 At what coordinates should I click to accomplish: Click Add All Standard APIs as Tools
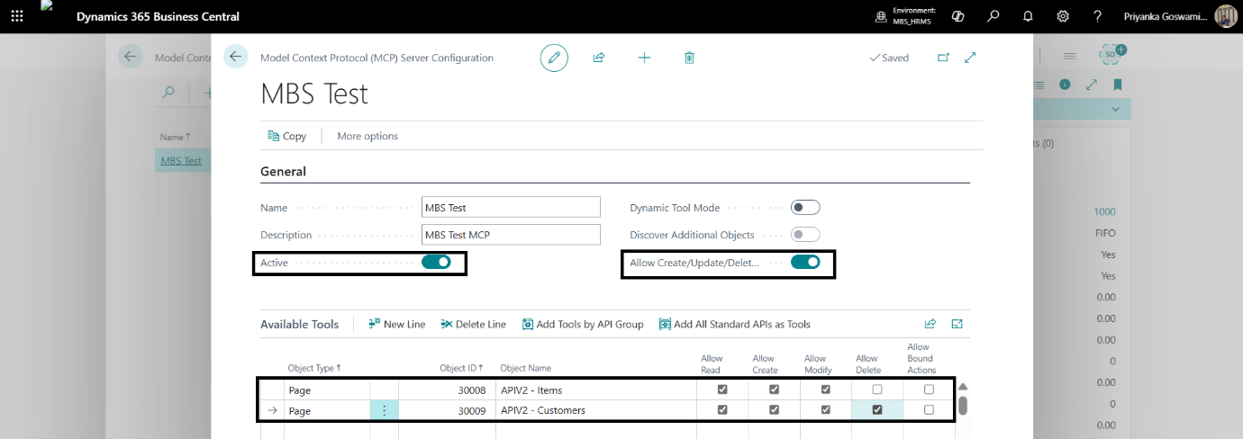[x=735, y=324]
